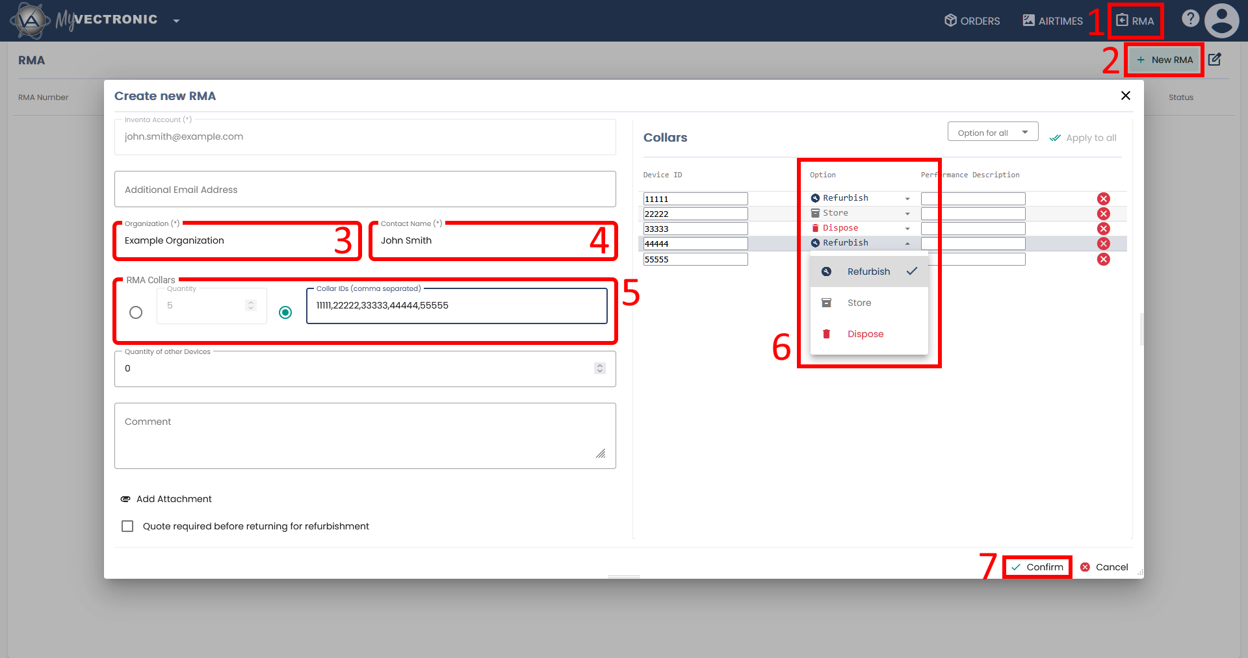The height and width of the screenshot is (658, 1248).
Task: Check Quote required before returning for refurbishment
Action: point(127,526)
